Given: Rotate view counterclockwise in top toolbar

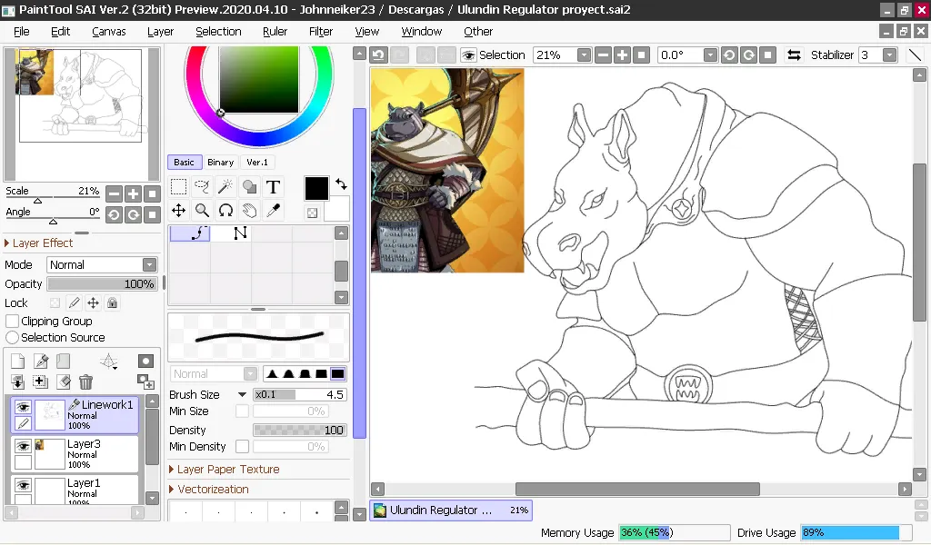Looking at the screenshot, I should [729, 55].
